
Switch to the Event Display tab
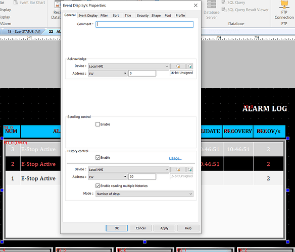(x=88, y=16)
